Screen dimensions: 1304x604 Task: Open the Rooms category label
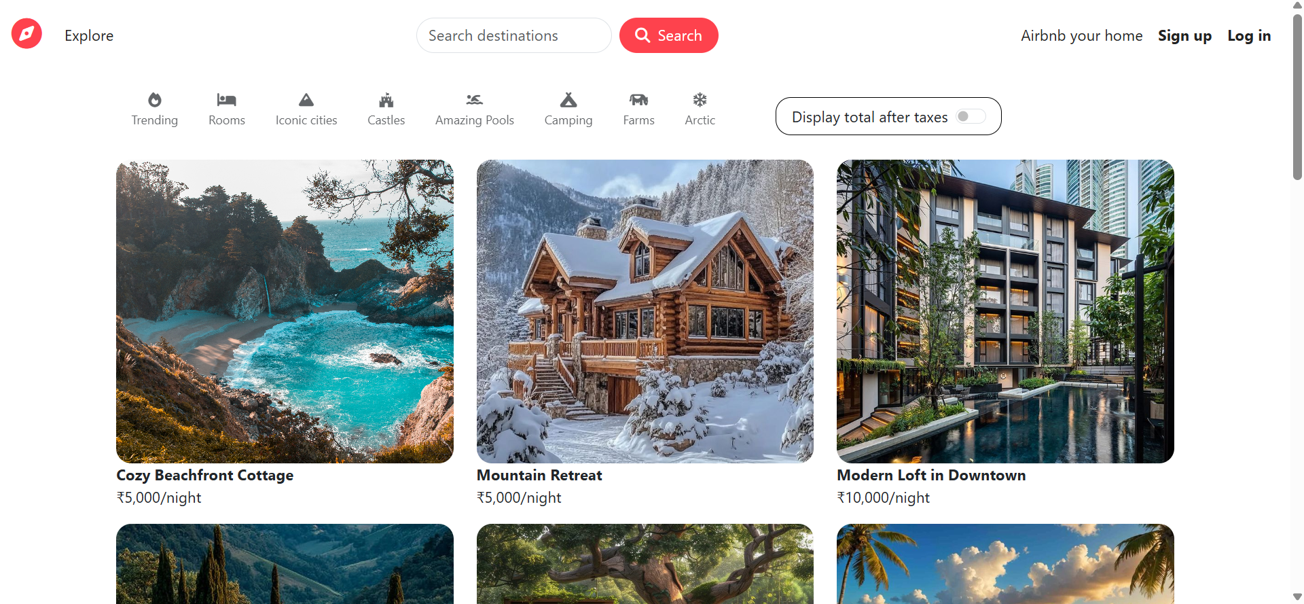pyautogui.click(x=227, y=120)
